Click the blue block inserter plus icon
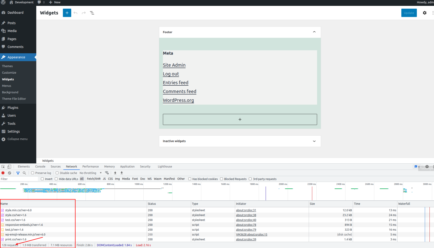Image resolution: width=434 pixels, height=248 pixels. [67, 13]
